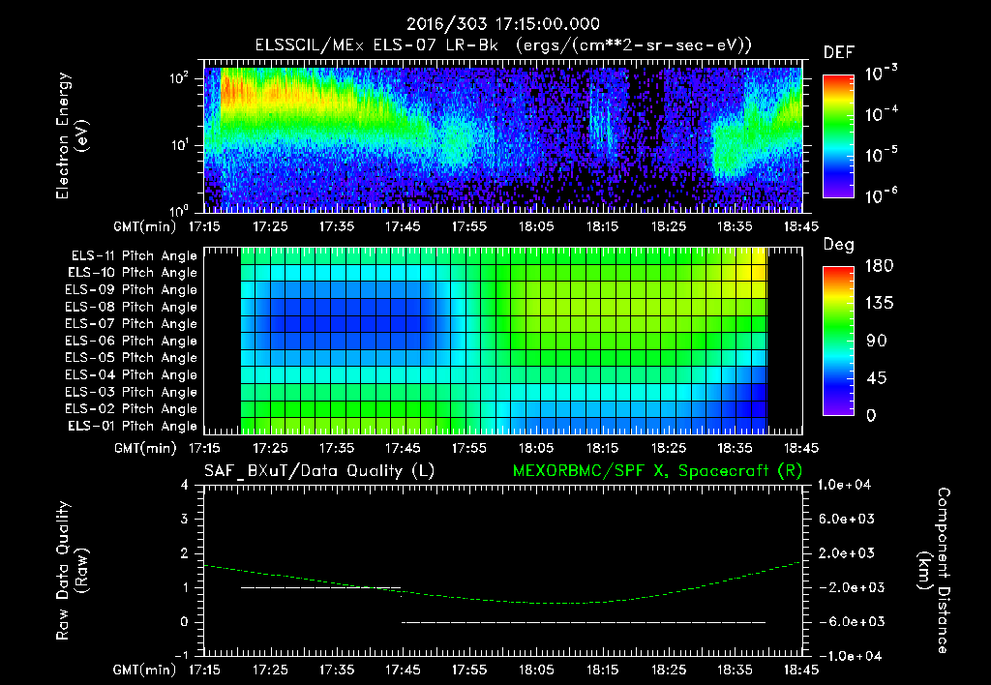Click the 180 tick on Deg colorbar
Screen dimensions: 991x685
click(x=879, y=266)
